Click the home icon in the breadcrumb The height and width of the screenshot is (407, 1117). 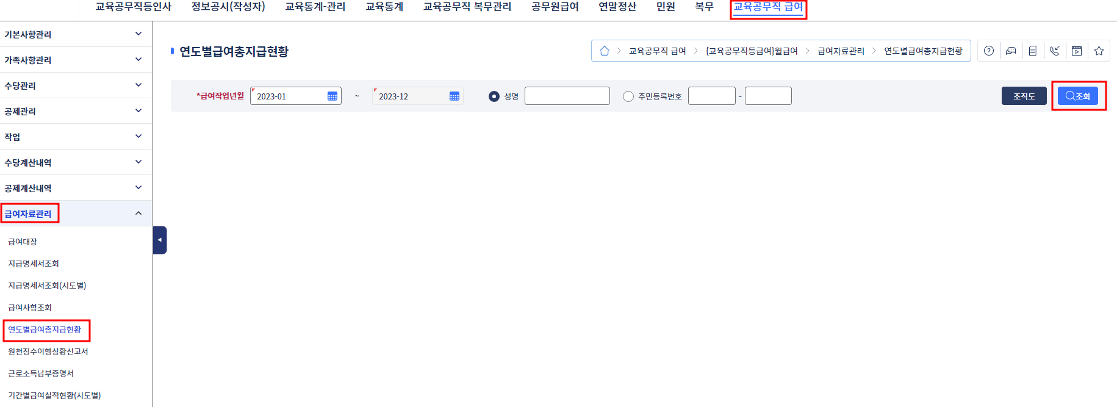(604, 51)
